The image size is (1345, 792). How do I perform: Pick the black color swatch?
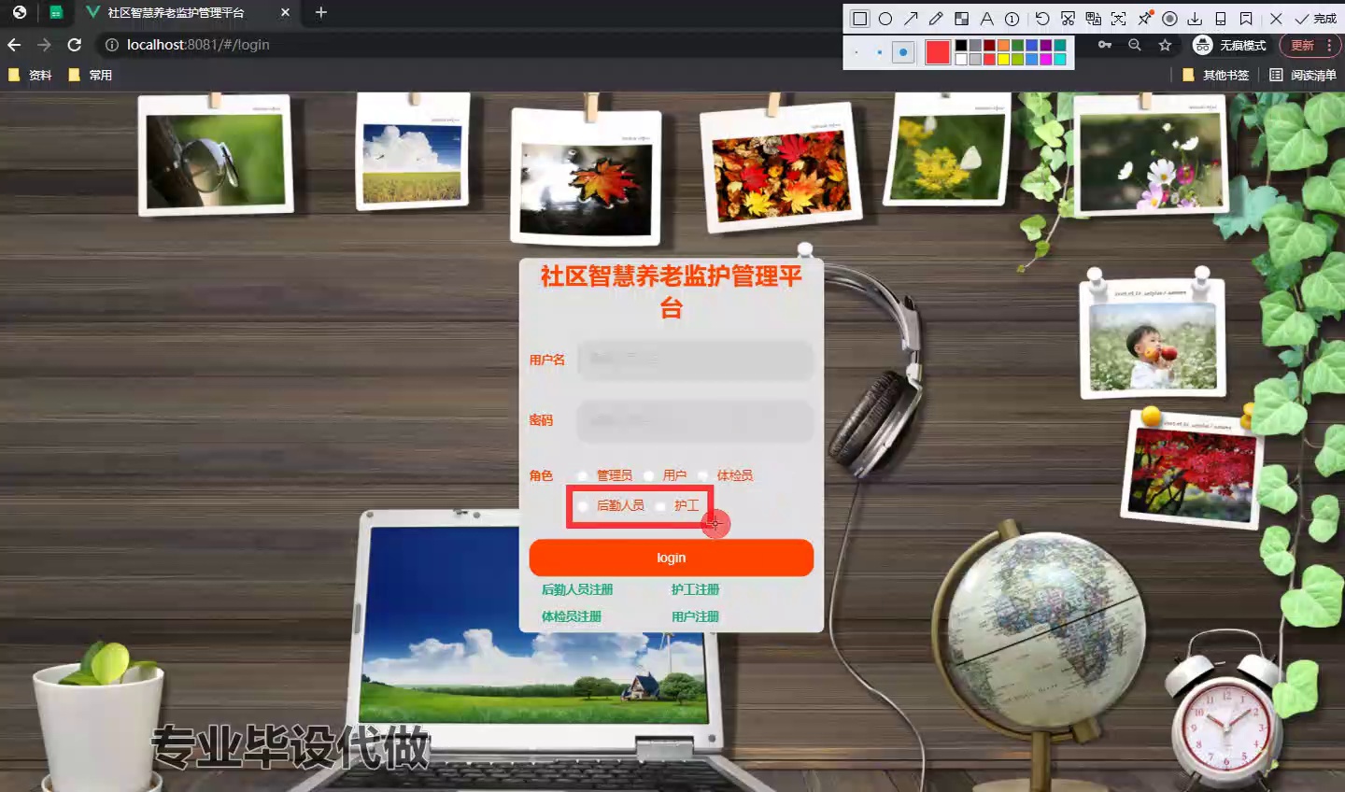961,45
